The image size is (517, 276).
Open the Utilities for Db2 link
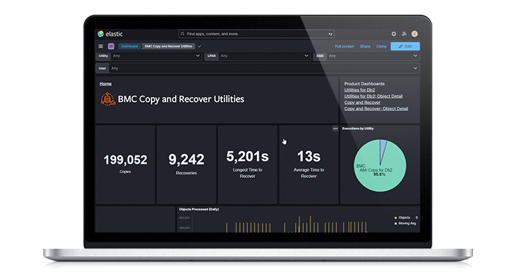click(359, 90)
